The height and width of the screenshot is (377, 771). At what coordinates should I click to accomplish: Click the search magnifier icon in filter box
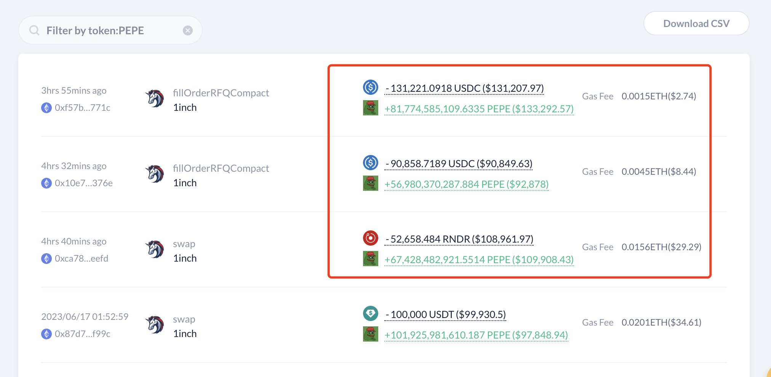point(34,30)
